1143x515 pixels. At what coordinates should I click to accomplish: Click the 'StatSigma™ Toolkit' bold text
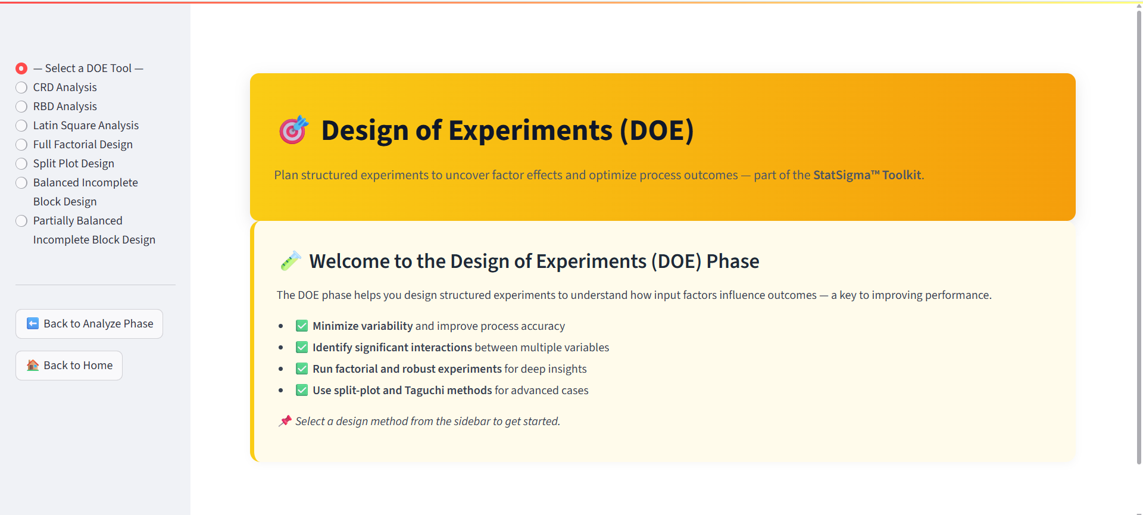pyautogui.click(x=867, y=175)
